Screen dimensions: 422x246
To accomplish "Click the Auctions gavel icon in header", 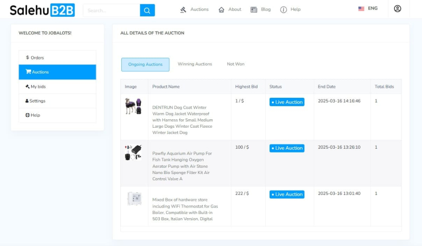I will click(x=183, y=9).
